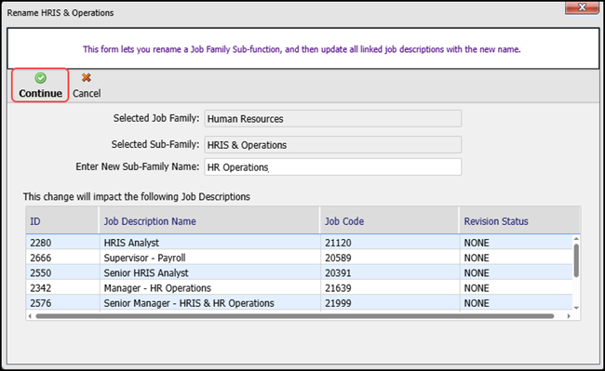Screen dimensions: 605x371
Task: Click the green Continue checkmark icon
Action: (41, 78)
